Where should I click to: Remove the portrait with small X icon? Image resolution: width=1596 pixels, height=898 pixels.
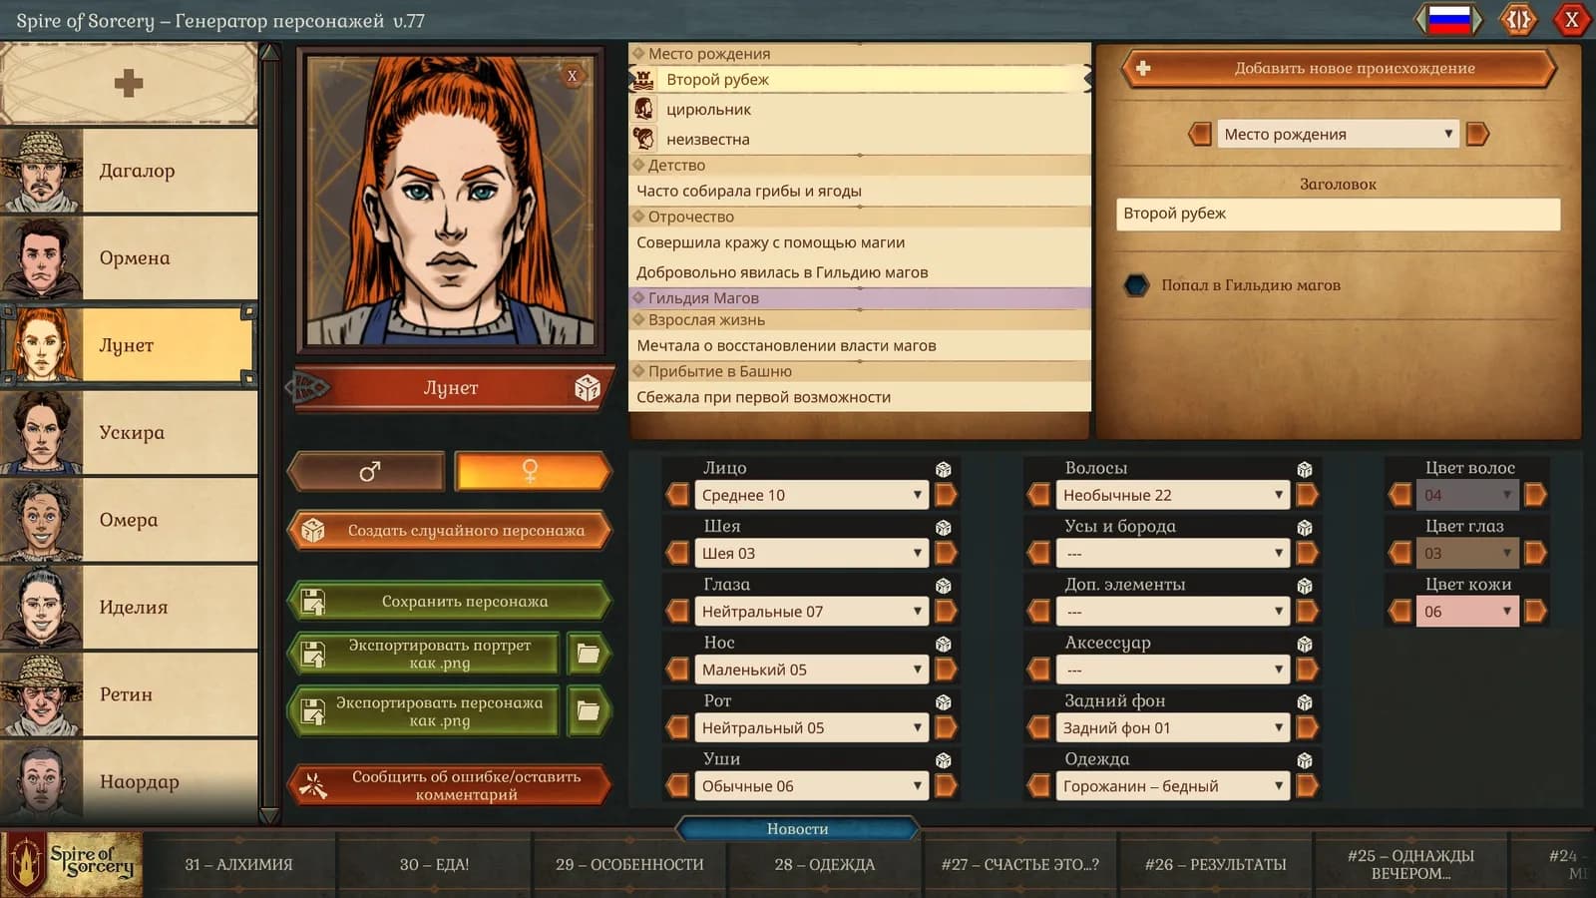coord(573,75)
